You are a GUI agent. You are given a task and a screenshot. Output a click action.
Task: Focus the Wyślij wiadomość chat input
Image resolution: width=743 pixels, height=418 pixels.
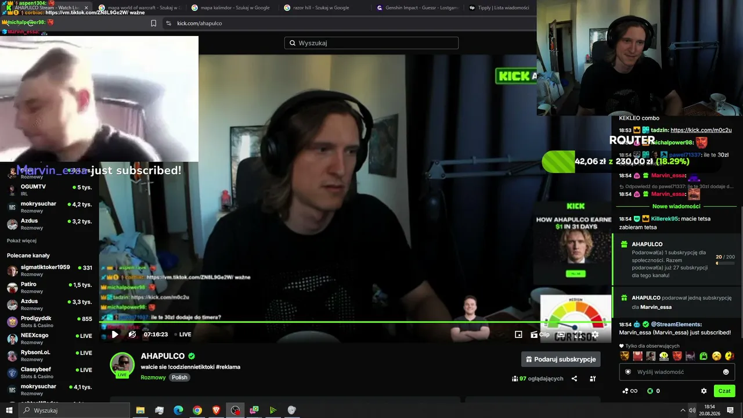pyautogui.click(x=677, y=372)
